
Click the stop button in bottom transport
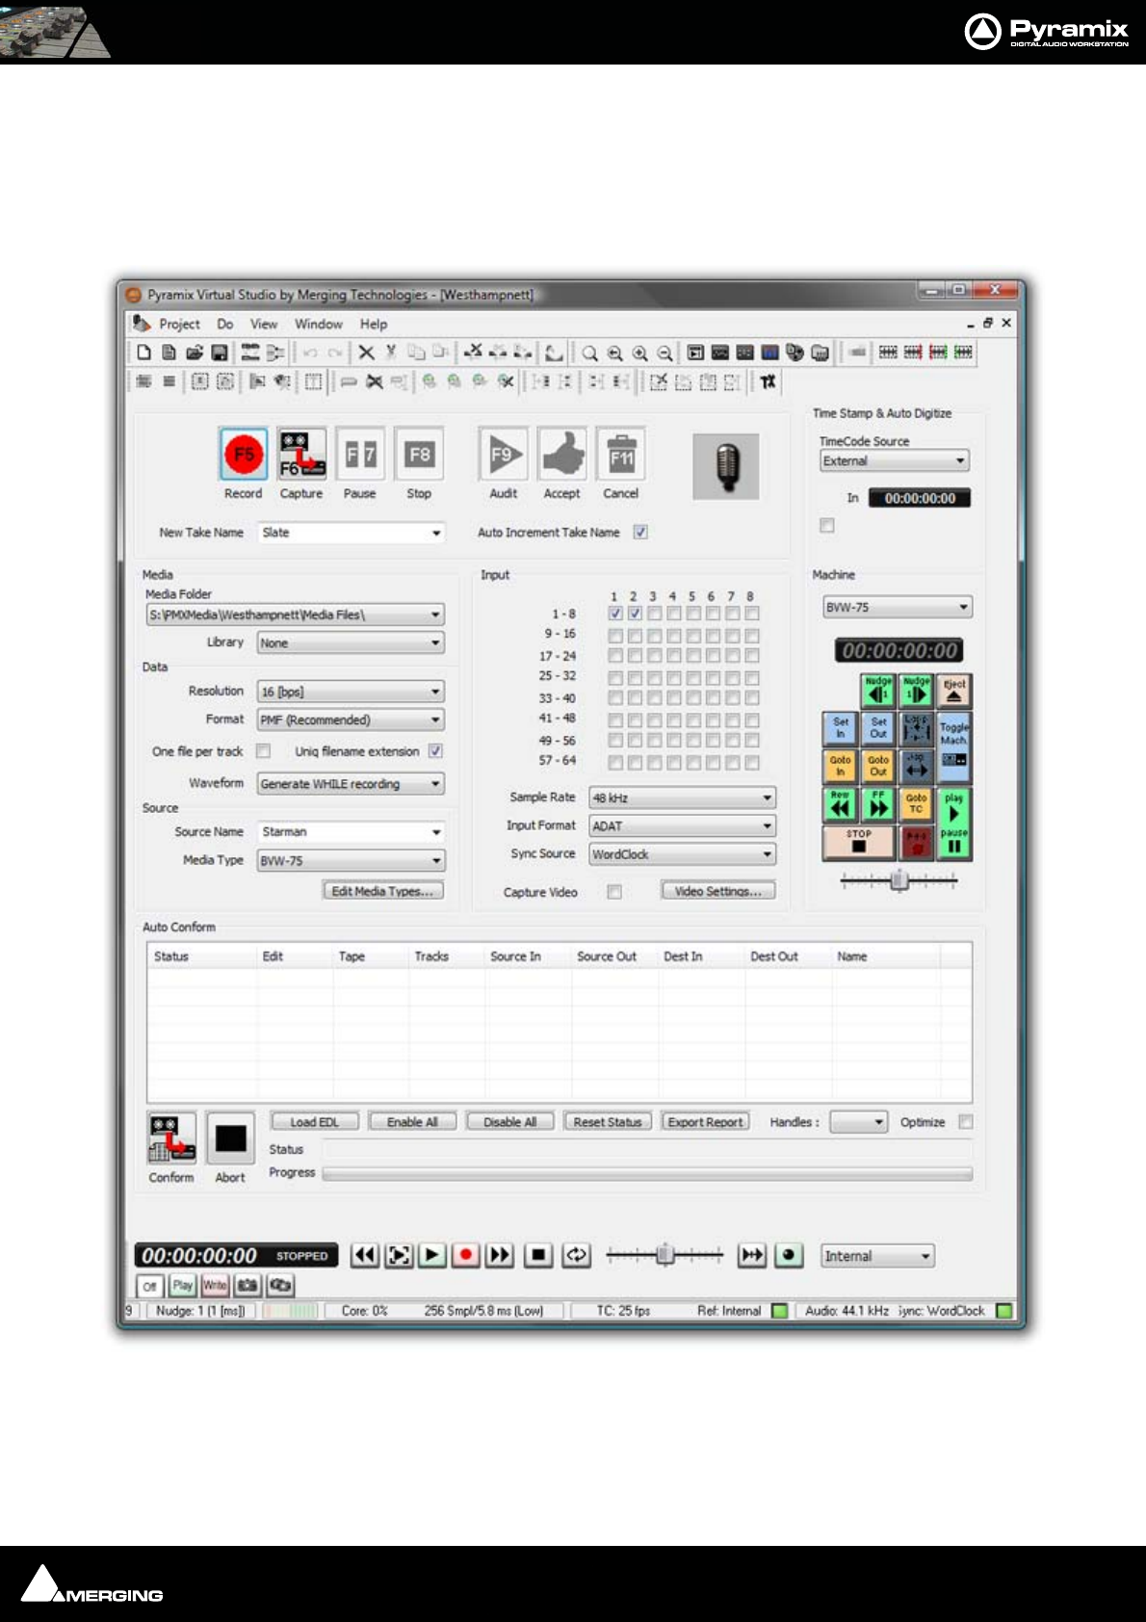pos(538,1255)
